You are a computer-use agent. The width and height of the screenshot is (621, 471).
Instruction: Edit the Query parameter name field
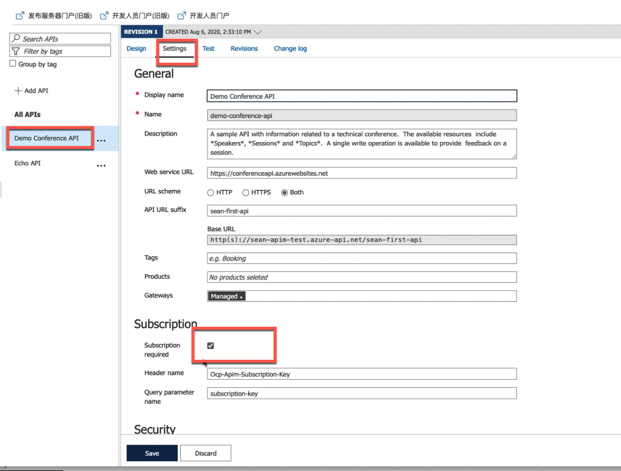(x=362, y=393)
